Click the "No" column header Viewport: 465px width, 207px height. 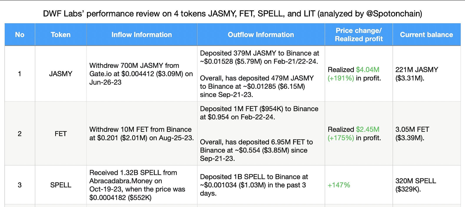pyautogui.click(x=20, y=35)
